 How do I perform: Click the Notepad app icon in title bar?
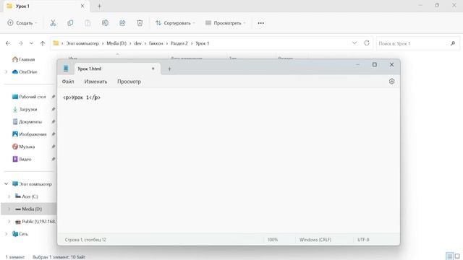point(66,69)
